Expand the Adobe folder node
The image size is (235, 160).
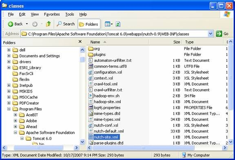16,121
